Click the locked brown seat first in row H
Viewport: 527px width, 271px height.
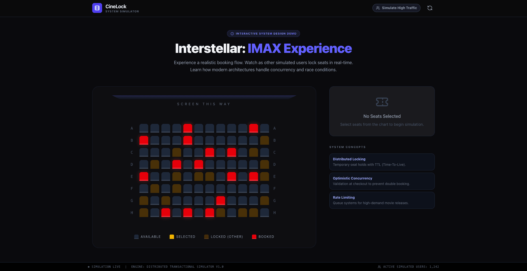tap(144, 213)
